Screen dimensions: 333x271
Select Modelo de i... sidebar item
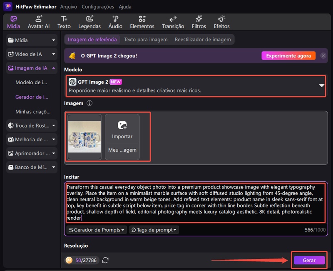coord(31,82)
